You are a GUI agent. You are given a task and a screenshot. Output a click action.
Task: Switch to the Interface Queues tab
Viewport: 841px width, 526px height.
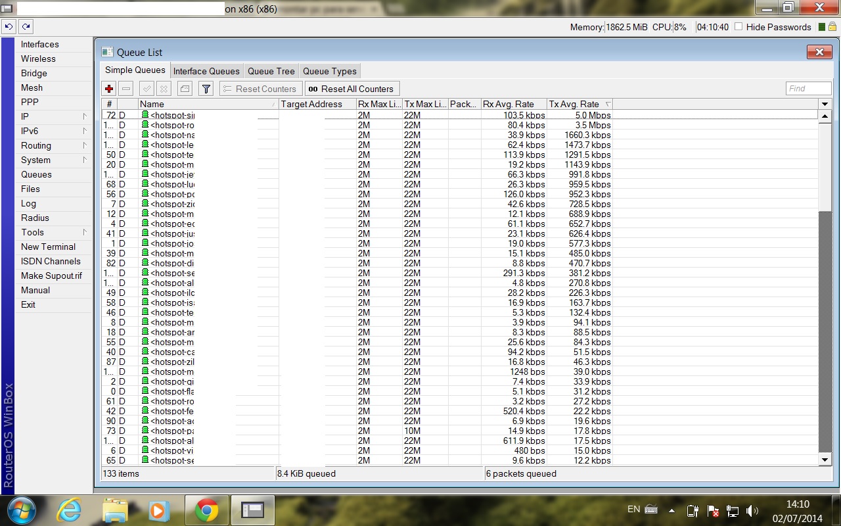click(x=206, y=71)
